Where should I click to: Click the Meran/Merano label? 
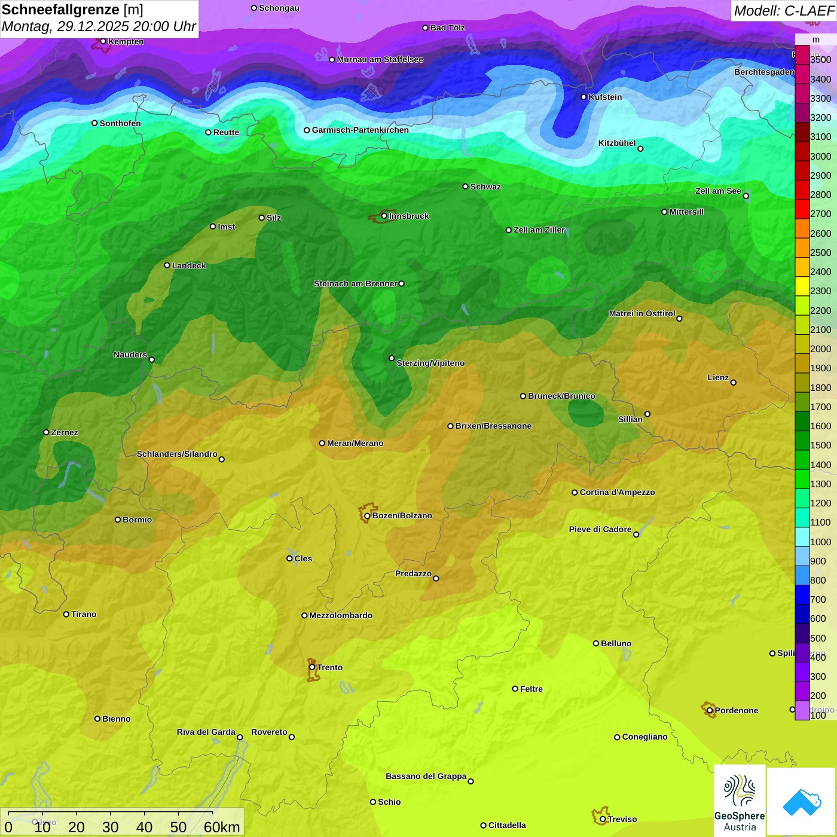coord(355,443)
